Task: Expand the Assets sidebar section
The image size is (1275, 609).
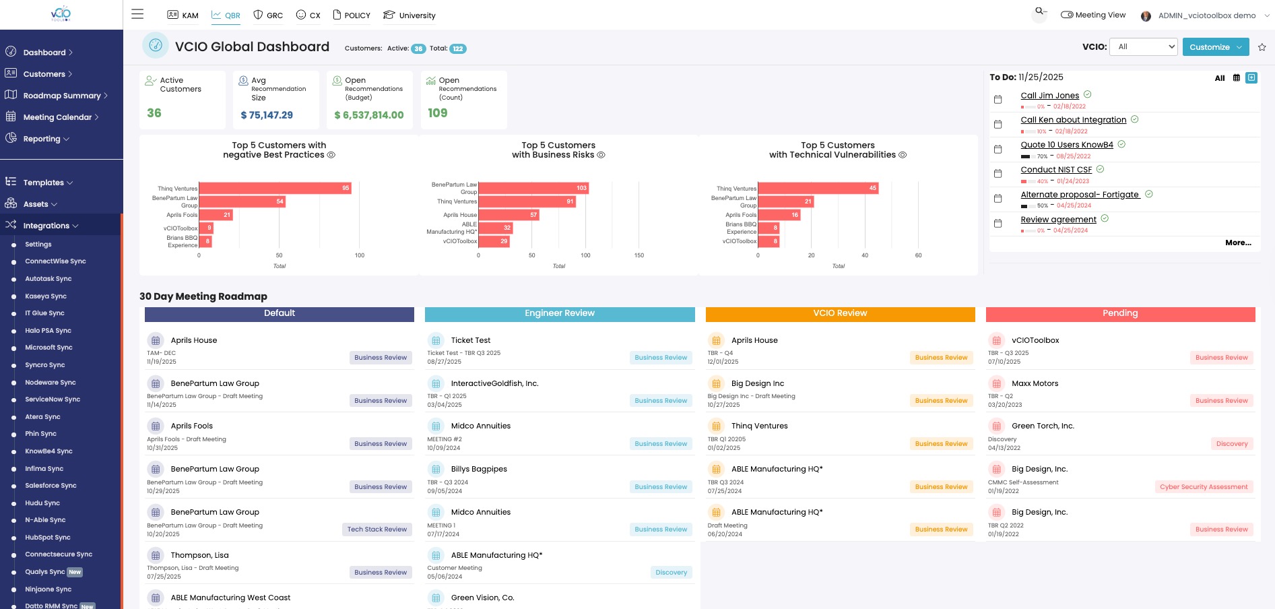Action: (40, 204)
